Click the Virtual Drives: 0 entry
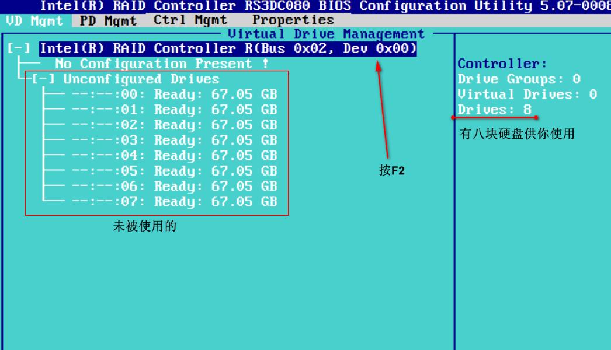The height and width of the screenshot is (350, 611). tap(527, 94)
